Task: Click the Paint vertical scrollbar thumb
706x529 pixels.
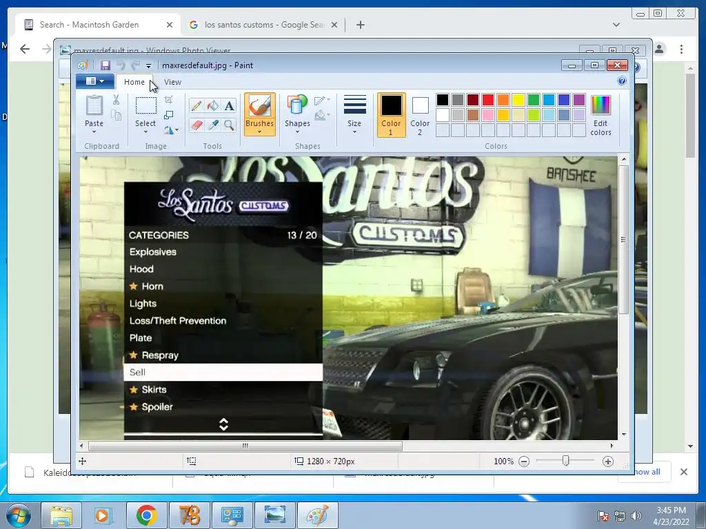Action: [623, 239]
